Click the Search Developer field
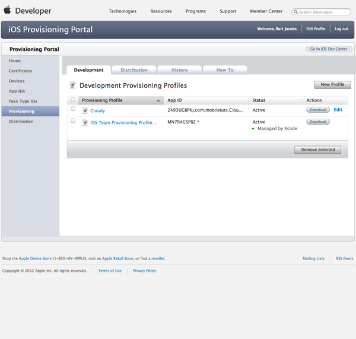Image resolution: width=356 pixels, height=339 pixels. click(x=321, y=12)
